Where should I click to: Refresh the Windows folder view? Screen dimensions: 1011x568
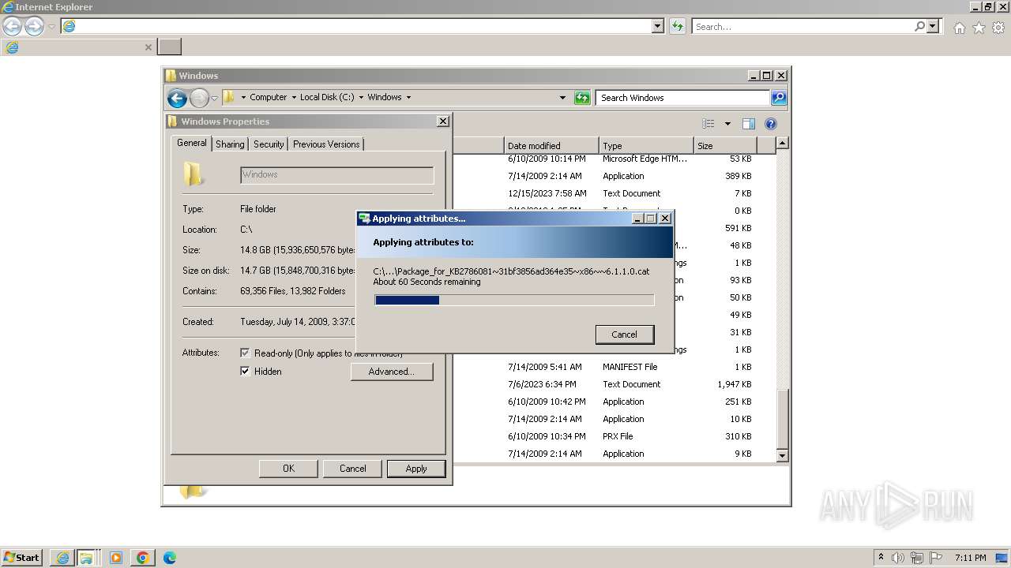pos(582,98)
